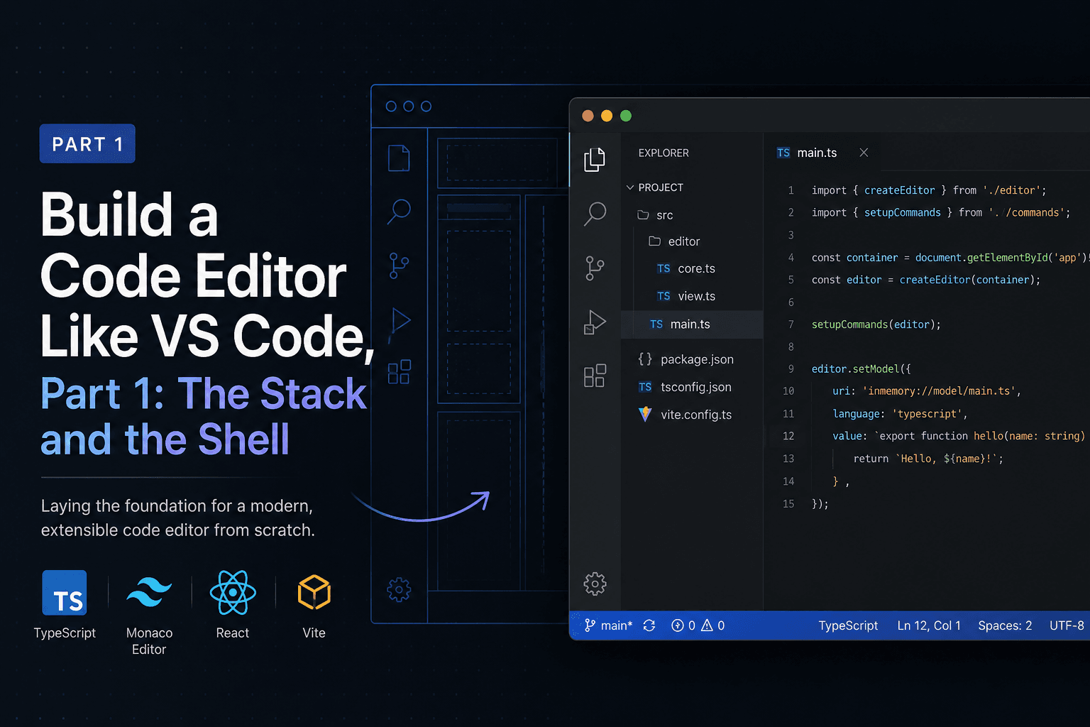
Task: Open view.ts in the explorer
Action: (686, 296)
